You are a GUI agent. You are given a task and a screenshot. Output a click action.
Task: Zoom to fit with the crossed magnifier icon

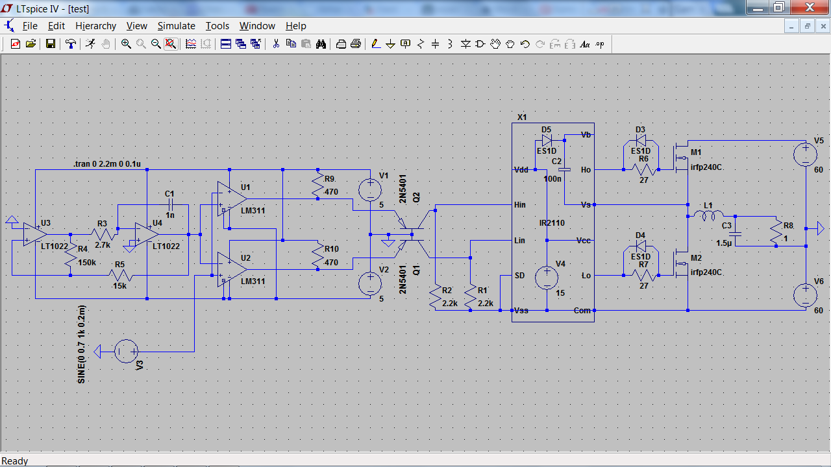(170, 44)
